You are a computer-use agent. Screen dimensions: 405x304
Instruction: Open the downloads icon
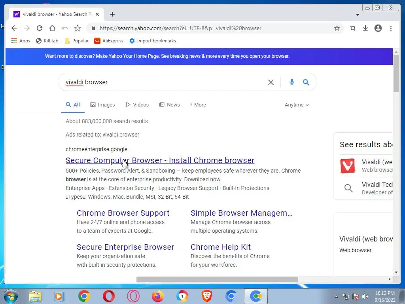365,28
